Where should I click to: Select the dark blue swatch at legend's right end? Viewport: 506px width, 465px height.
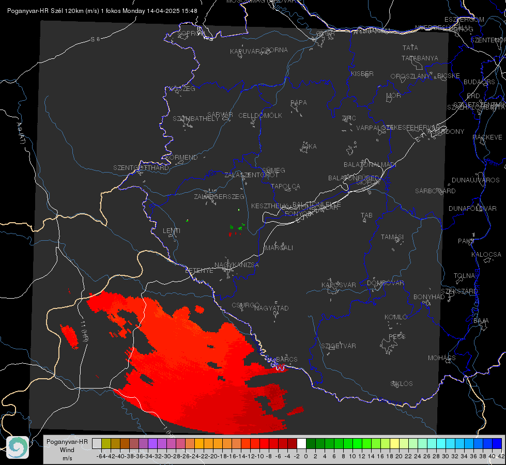pyautogui.click(x=497, y=443)
